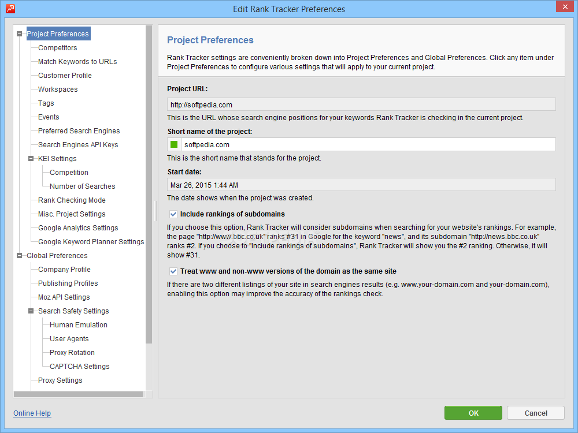Collapse the KEI Settings tree node
The width and height of the screenshot is (578, 433).
(x=31, y=159)
